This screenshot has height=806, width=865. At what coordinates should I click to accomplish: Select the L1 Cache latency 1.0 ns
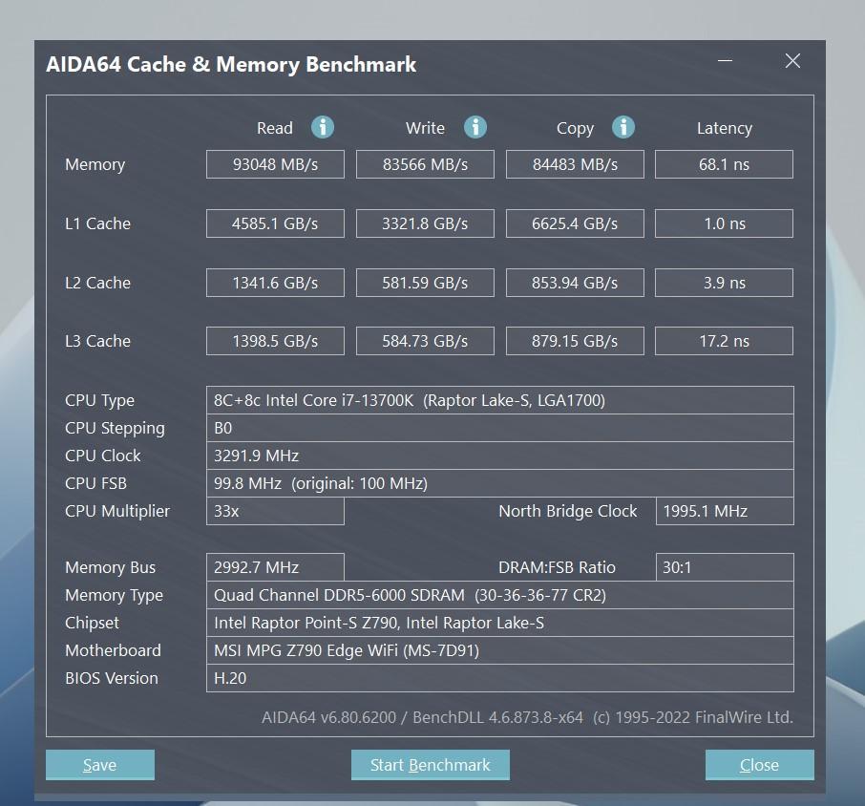point(725,223)
